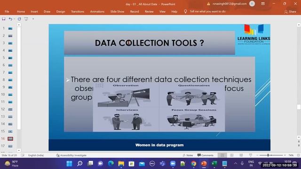Click the zoom slider handle

click(268, 155)
